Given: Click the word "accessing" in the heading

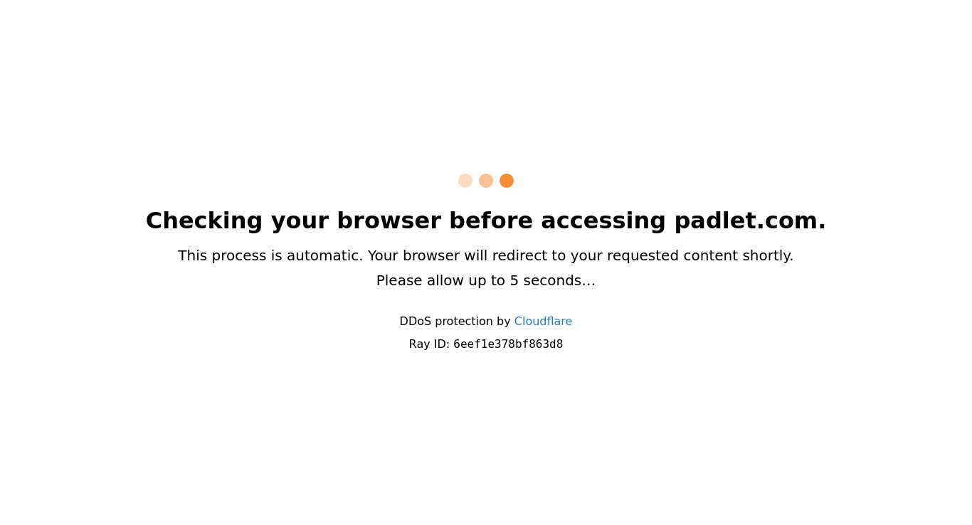Looking at the screenshot, I should (603, 221).
